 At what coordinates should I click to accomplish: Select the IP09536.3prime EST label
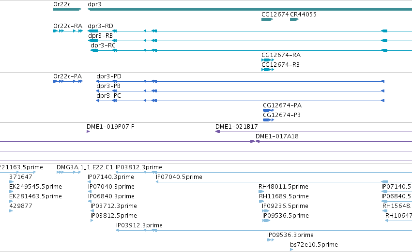290,236
